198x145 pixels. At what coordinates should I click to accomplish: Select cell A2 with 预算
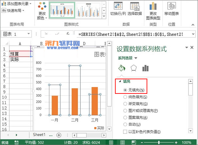point(20,54)
